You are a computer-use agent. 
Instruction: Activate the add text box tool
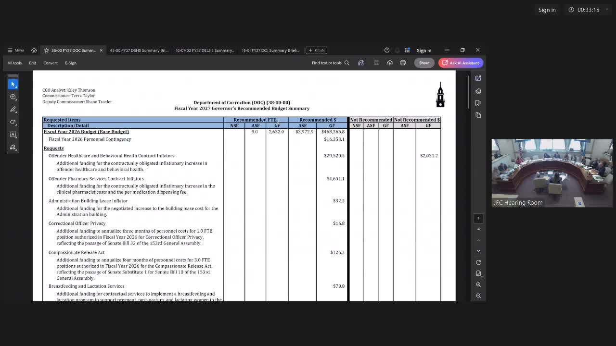13,135
